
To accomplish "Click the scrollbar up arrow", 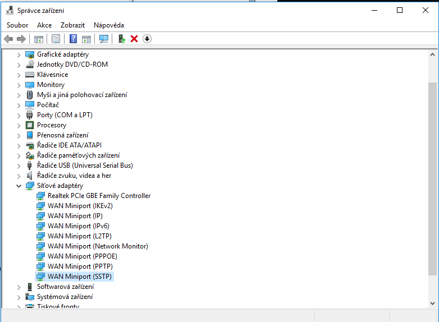I will 432,54.
